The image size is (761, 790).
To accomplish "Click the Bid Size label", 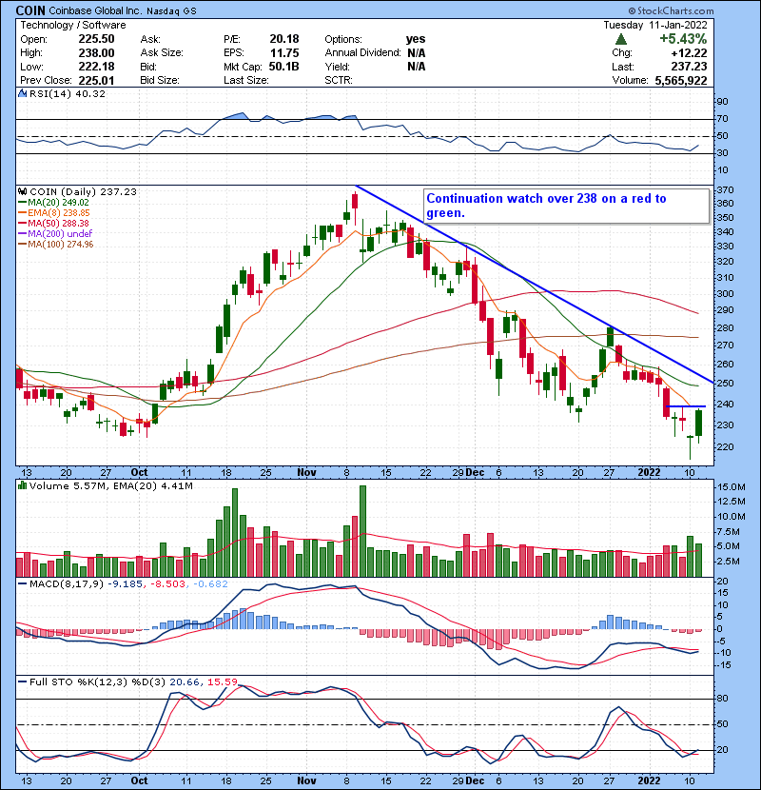I will click(160, 81).
